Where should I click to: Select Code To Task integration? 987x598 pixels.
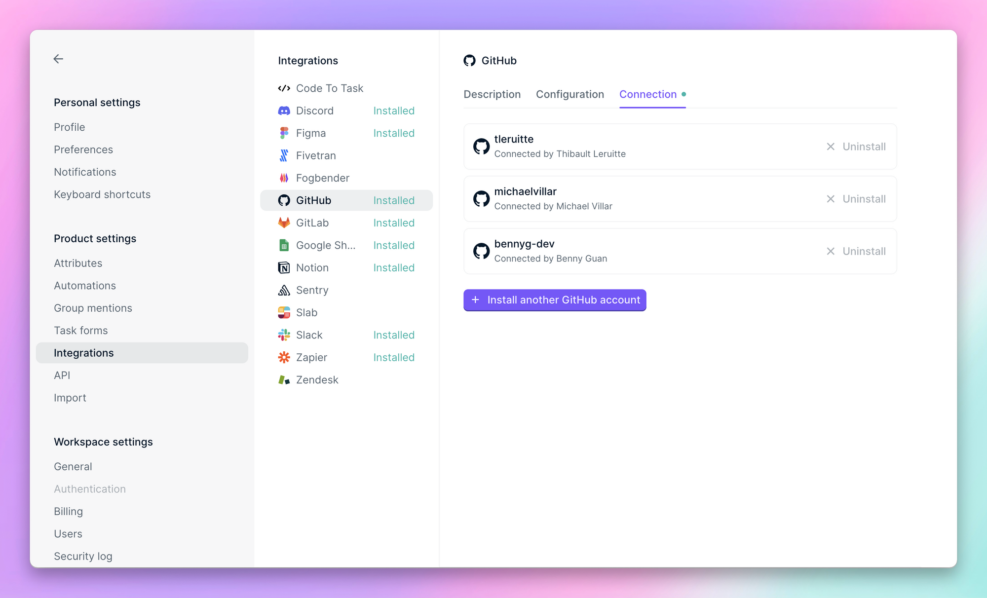click(x=330, y=88)
